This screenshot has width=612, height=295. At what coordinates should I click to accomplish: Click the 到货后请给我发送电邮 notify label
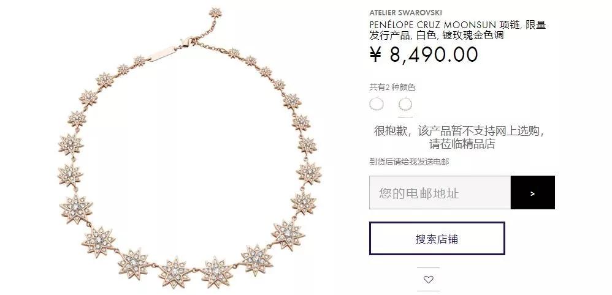tap(410, 162)
